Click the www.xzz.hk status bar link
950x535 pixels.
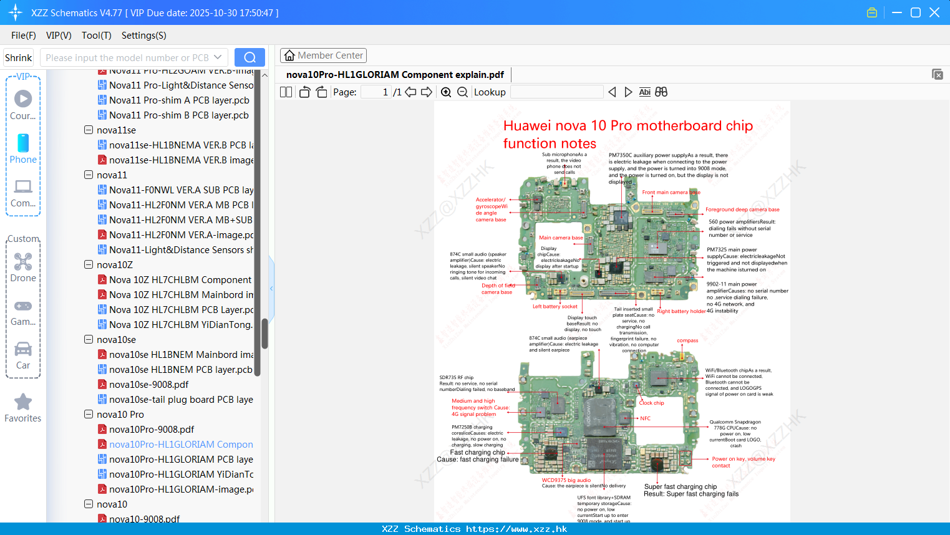516,529
